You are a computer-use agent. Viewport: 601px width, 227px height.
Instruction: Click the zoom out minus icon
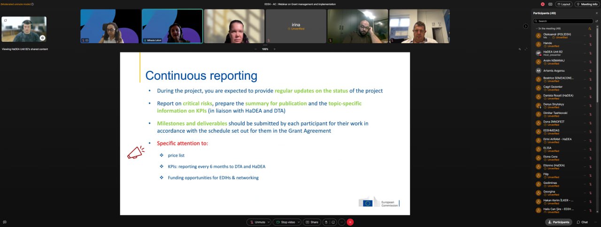pyautogui.click(x=255, y=49)
